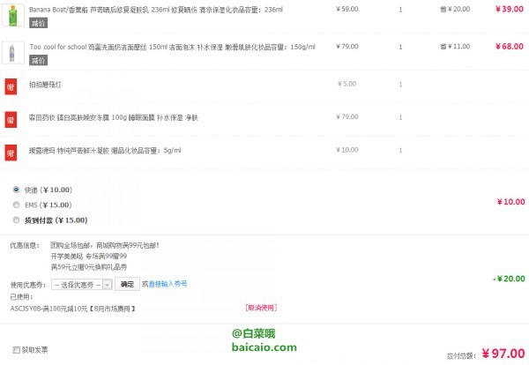Open the Banana Boat 236ml product title
The height and width of the screenshot is (365, 529).
tap(156, 10)
